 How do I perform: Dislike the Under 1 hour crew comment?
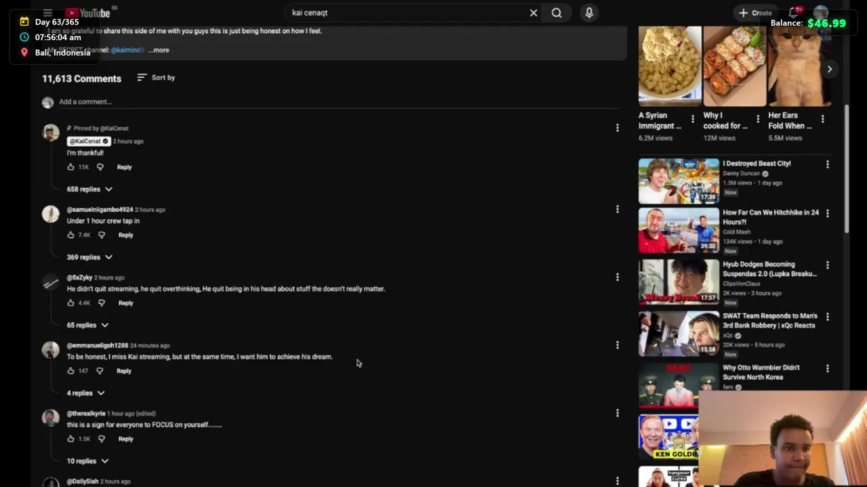point(102,235)
